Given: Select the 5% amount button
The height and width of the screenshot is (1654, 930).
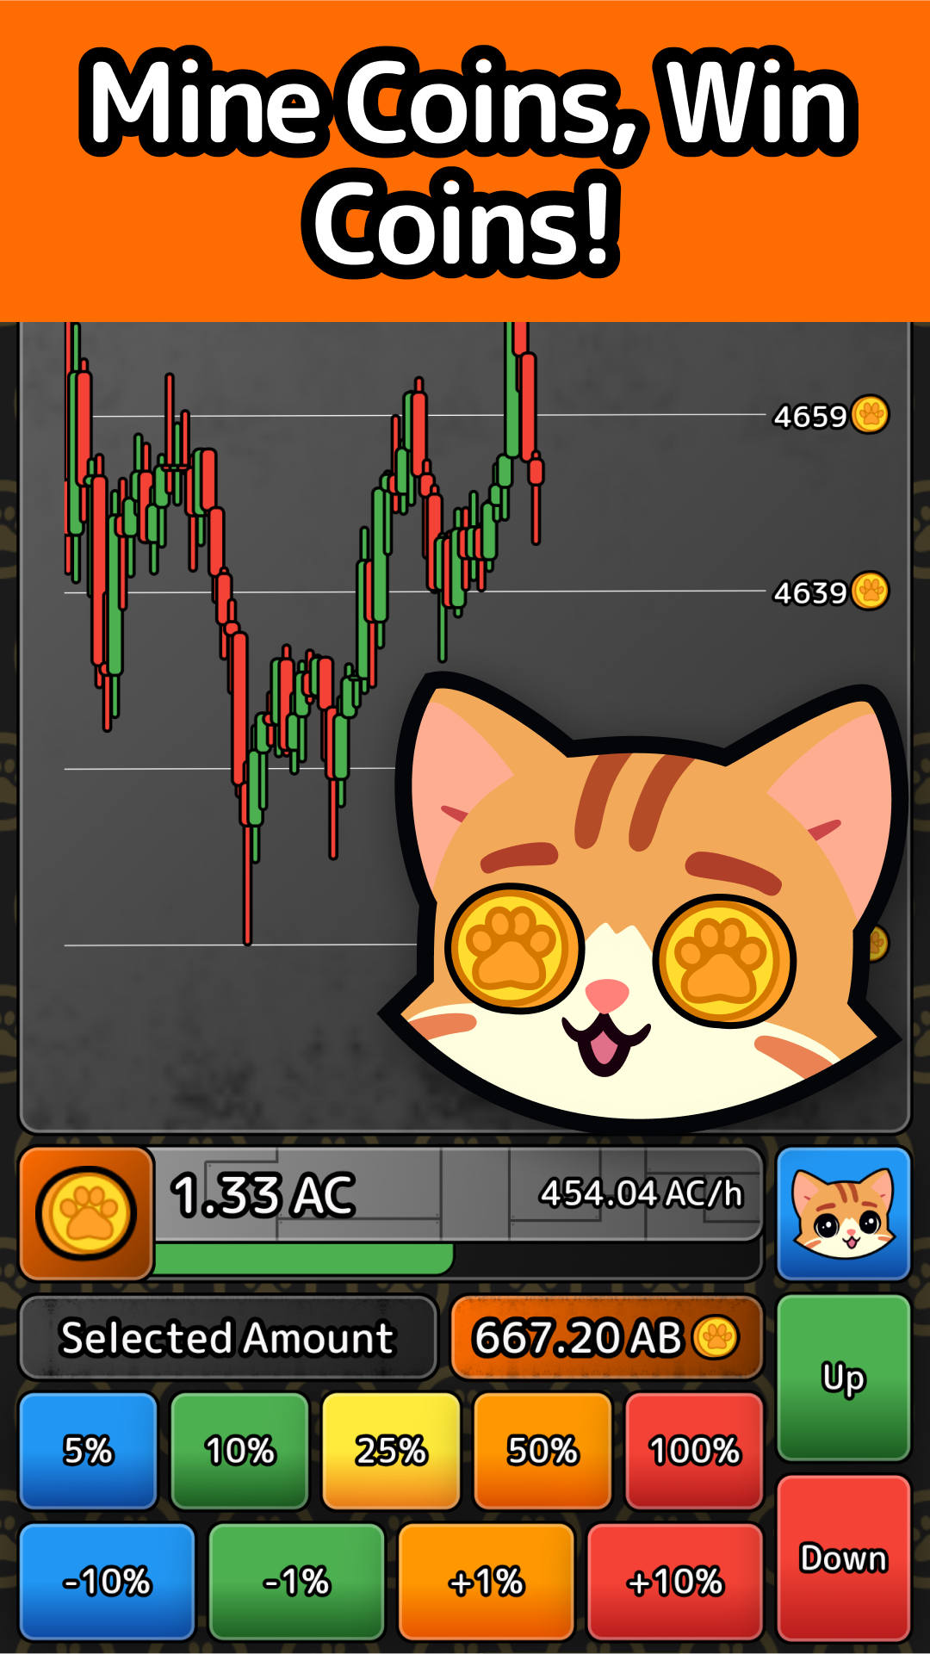Looking at the screenshot, I should tap(88, 1451).
